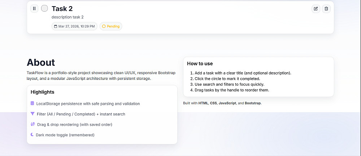Click 'Filter (All / Pending / Completed)' text
Screen dimensions: 361x156
coord(81,114)
